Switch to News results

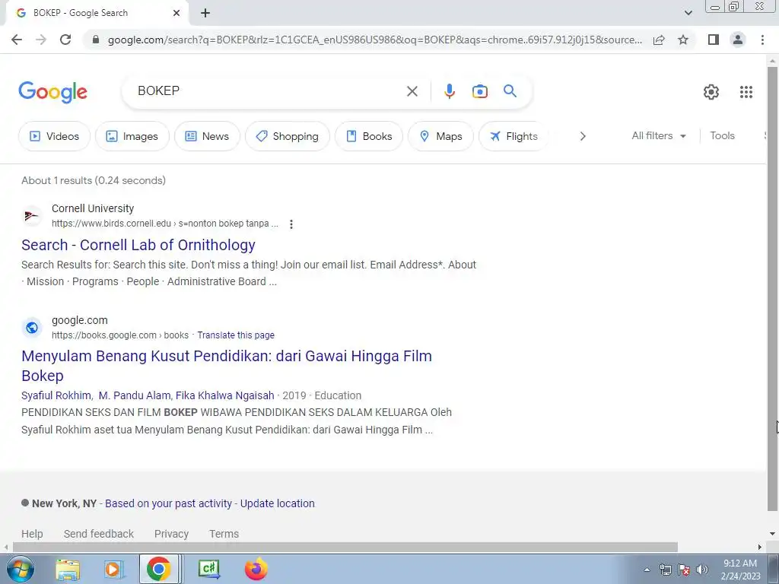[x=207, y=136]
